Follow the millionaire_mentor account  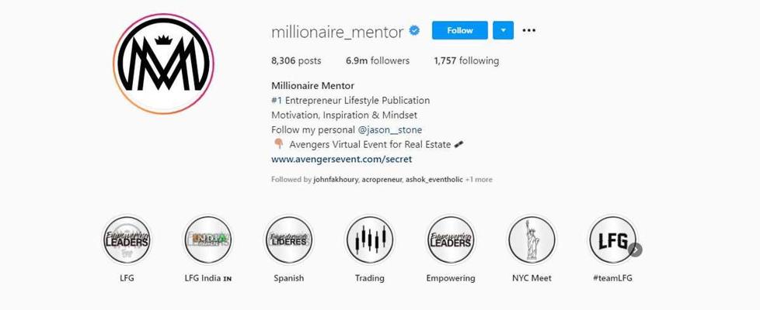pos(460,30)
